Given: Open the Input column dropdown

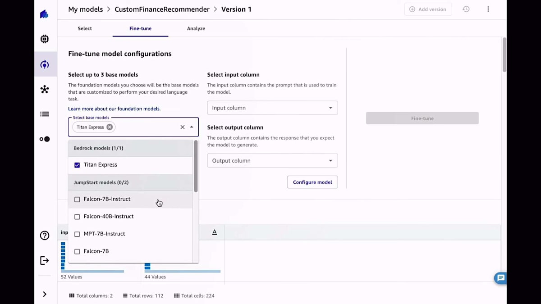Looking at the screenshot, I should 272,108.
